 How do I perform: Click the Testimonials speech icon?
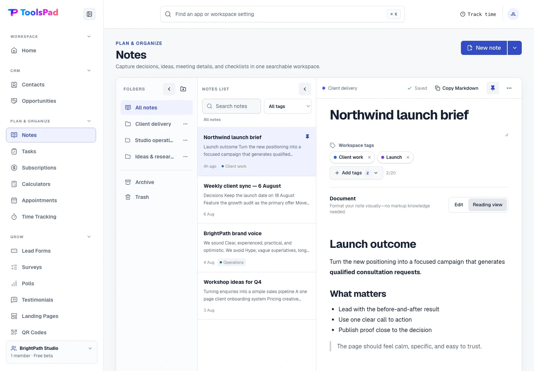click(14, 300)
